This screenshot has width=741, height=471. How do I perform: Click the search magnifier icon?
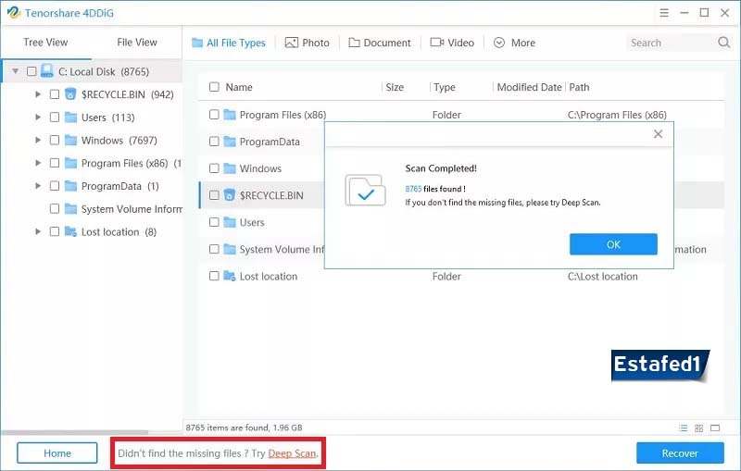coord(724,43)
